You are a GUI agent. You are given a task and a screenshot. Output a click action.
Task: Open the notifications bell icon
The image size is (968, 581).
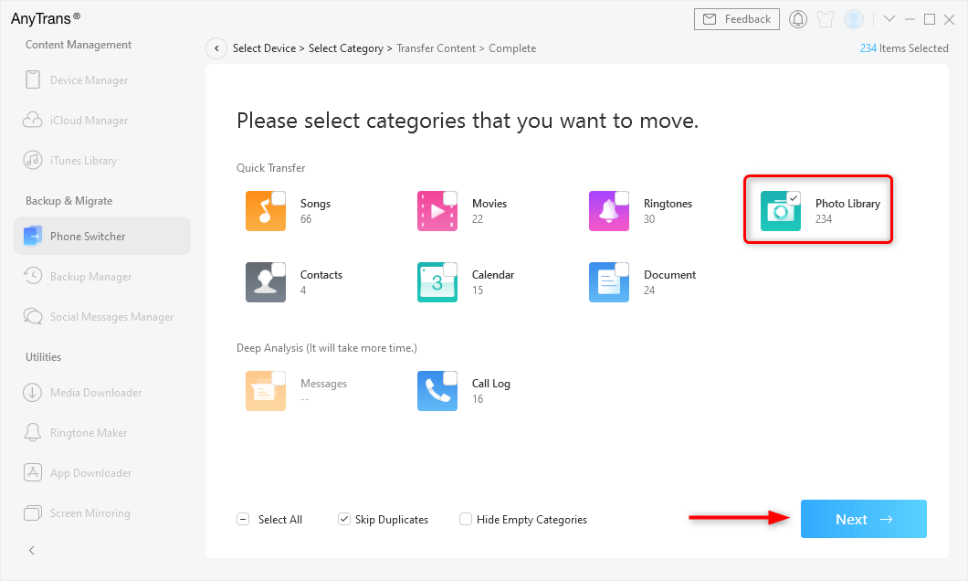tap(798, 19)
